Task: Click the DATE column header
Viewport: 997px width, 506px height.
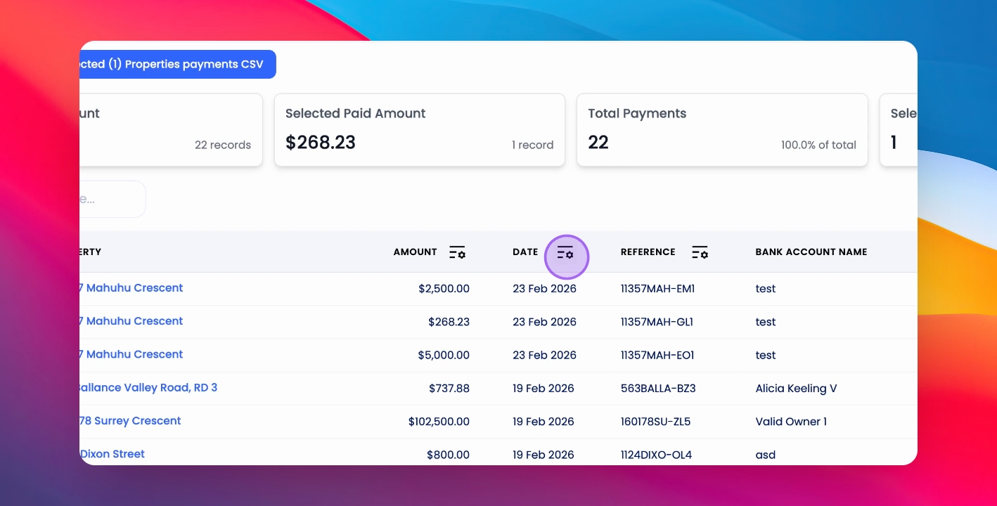Action: point(525,252)
